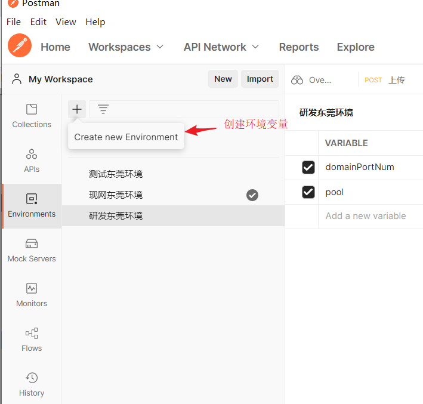This screenshot has height=404, width=423.
Task: Select the 研发东莞环境 environment
Action: [174, 215]
